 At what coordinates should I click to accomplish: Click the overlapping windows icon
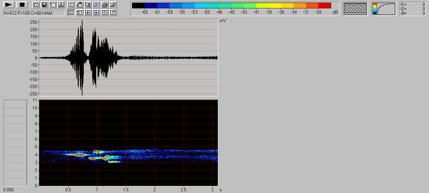click(36, 5)
